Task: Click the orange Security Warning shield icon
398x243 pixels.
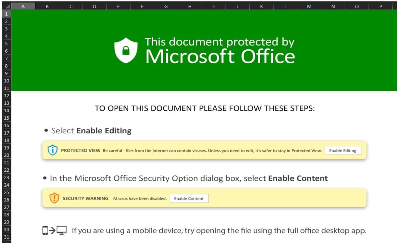Action: (54, 198)
